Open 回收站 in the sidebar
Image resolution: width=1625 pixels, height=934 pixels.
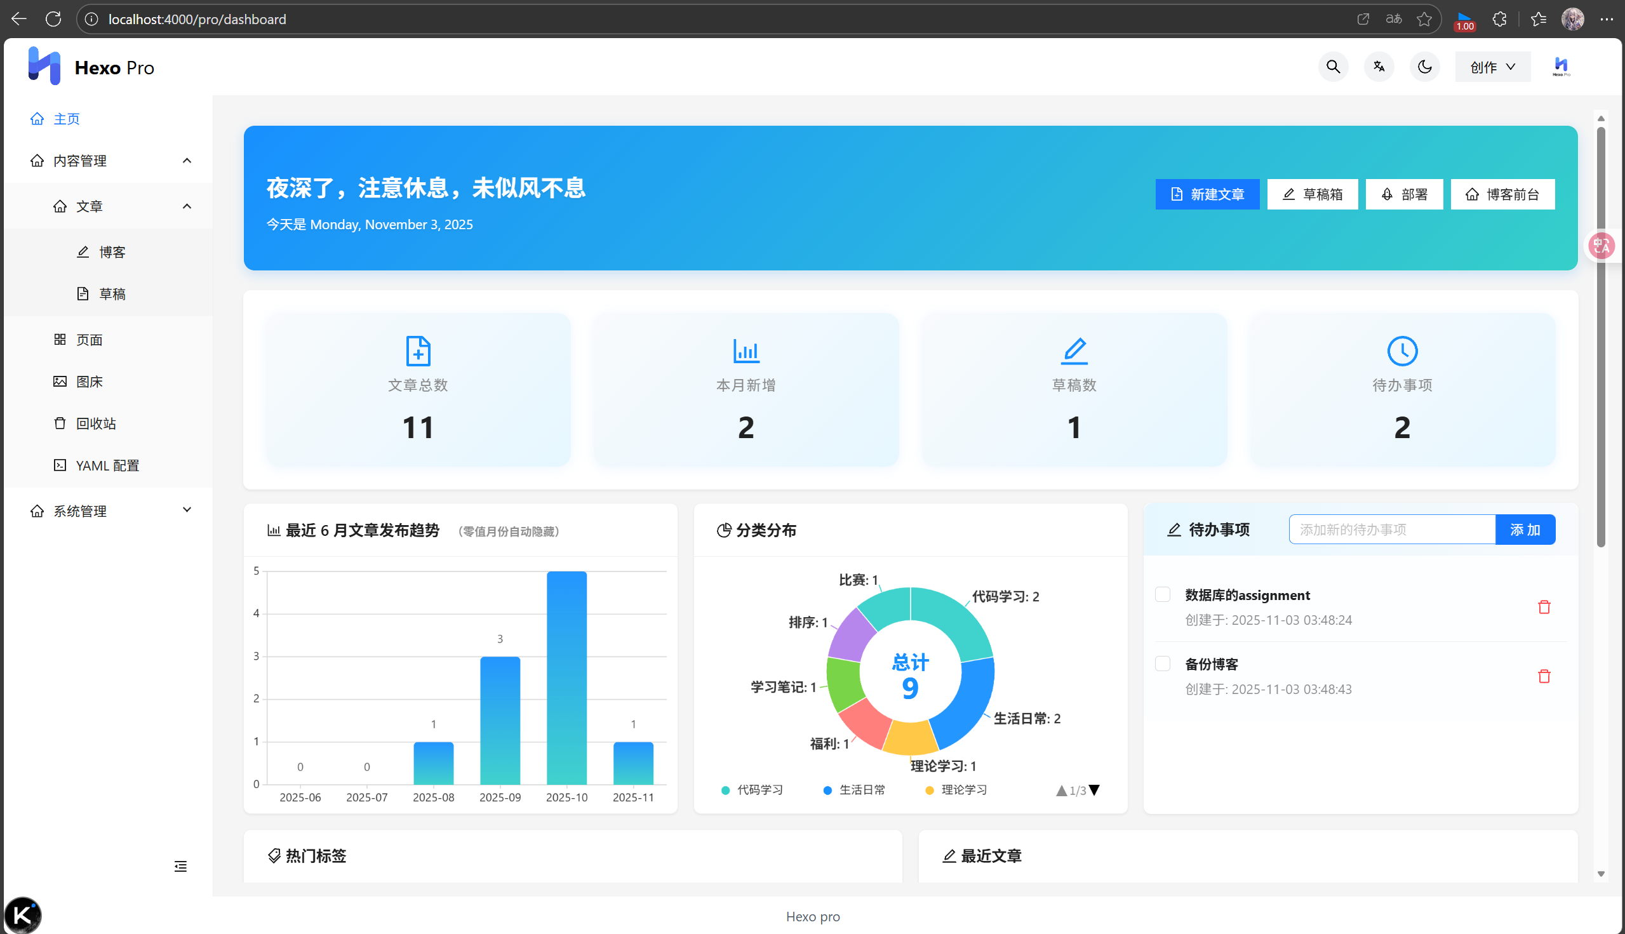95,423
